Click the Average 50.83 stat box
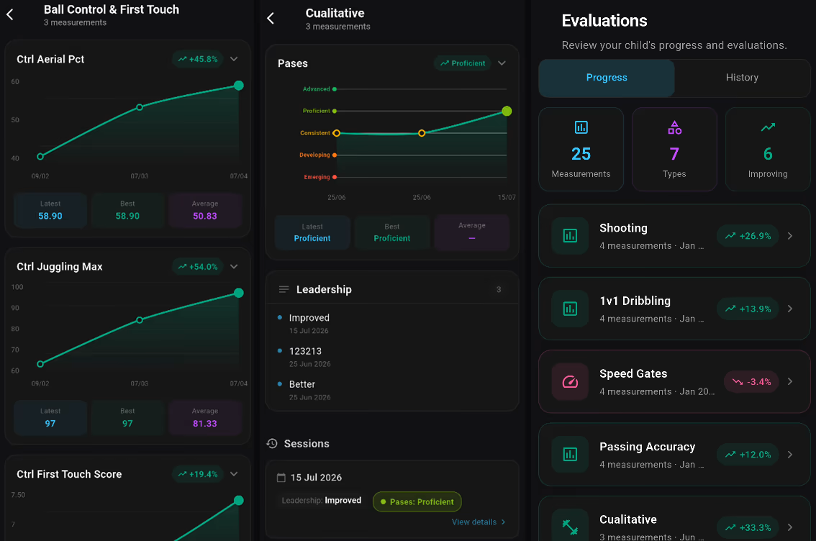Image resolution: width=816 pixels, height=541 pixels. coord(205,210)
